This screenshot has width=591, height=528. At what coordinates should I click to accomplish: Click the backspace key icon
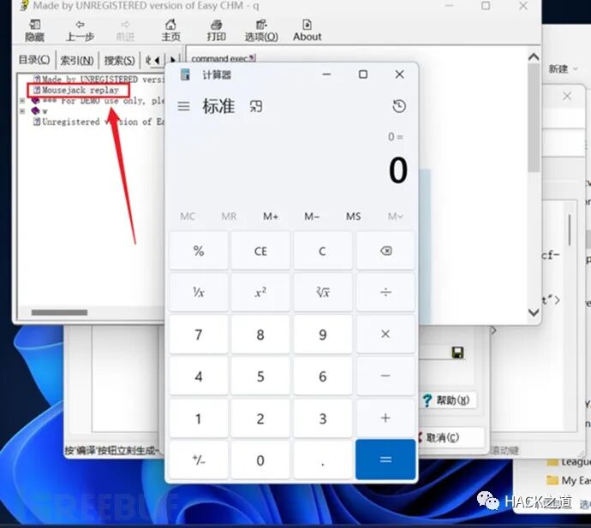385,251
